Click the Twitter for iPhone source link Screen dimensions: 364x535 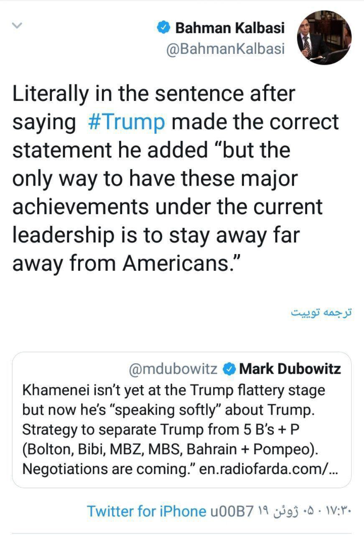[147, 511]
